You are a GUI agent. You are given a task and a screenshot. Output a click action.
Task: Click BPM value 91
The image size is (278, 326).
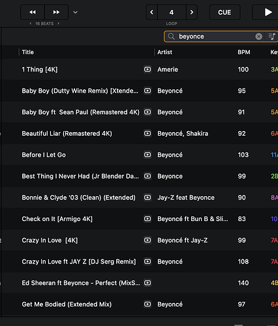pos(241,112)
